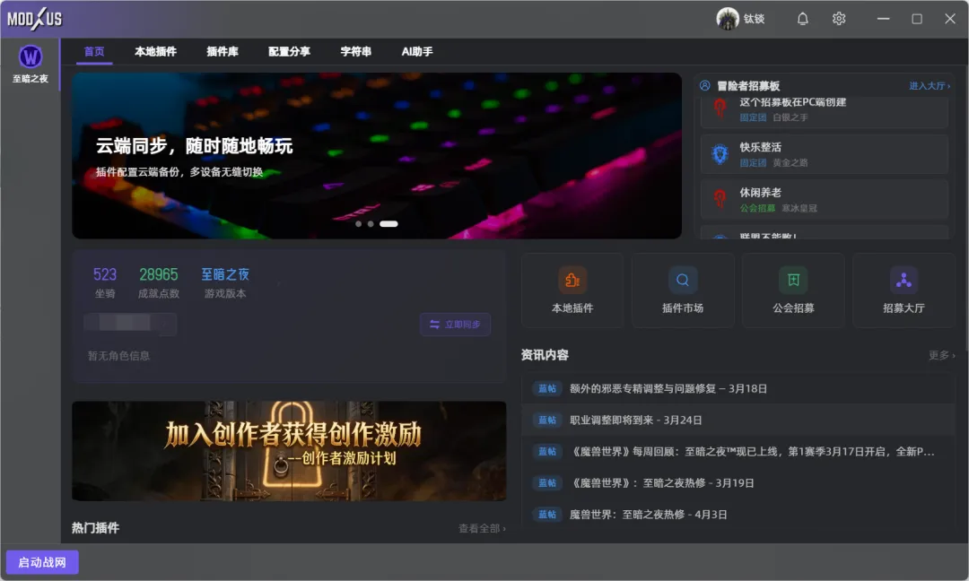
Task: Open recruitment post 休闲养老
Action: [x=825, y=199]
